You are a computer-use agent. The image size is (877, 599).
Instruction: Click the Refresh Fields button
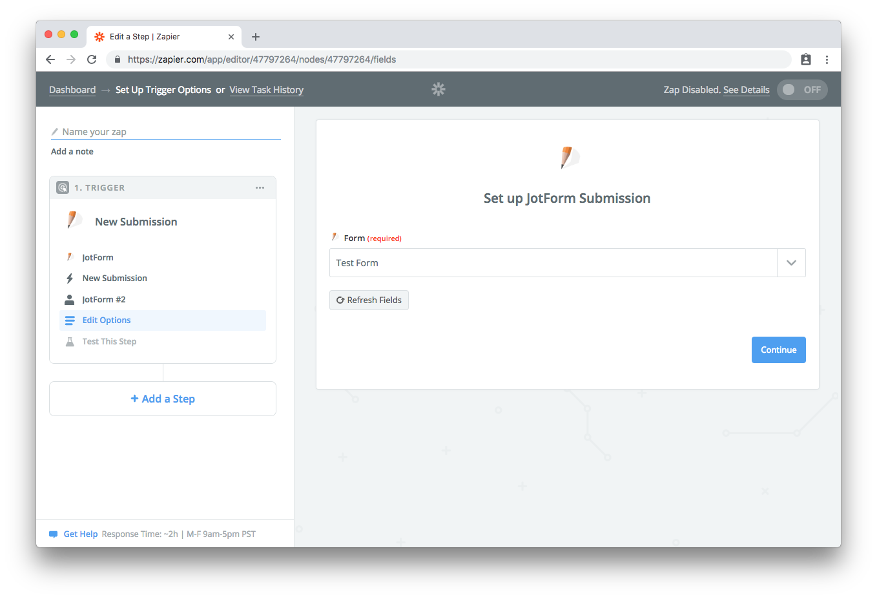click(369, 300)
